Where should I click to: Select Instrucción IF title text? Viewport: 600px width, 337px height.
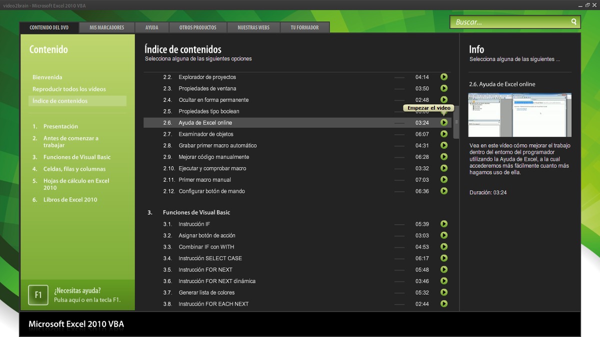[x=194, y=224]
